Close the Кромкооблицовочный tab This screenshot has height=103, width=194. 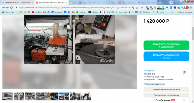[67, 3]
